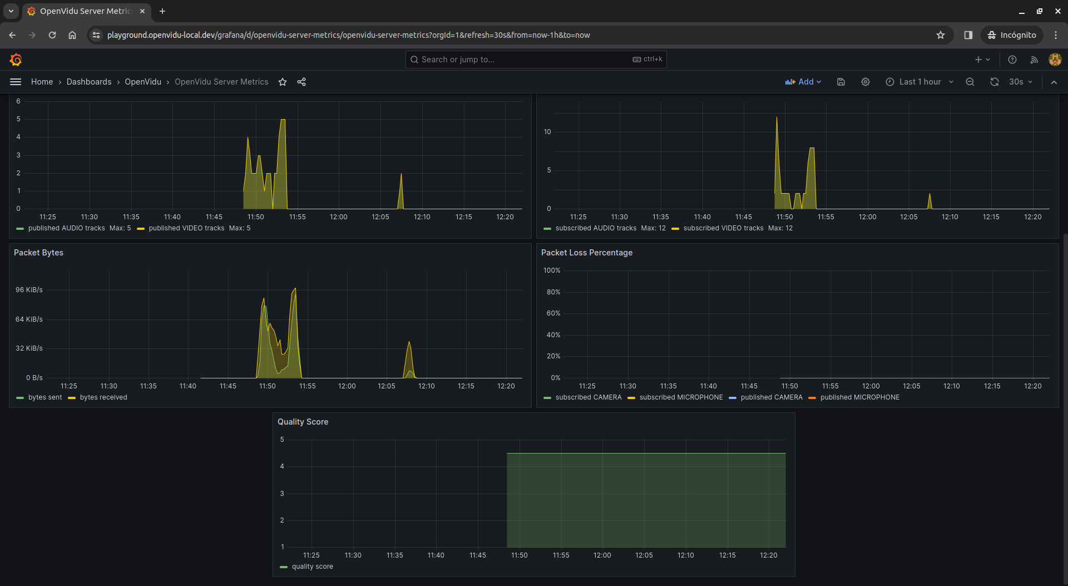Screen dimensions: 1068x586
Task: Click the Grafana logo icon
Action: (x=16, y=60)
